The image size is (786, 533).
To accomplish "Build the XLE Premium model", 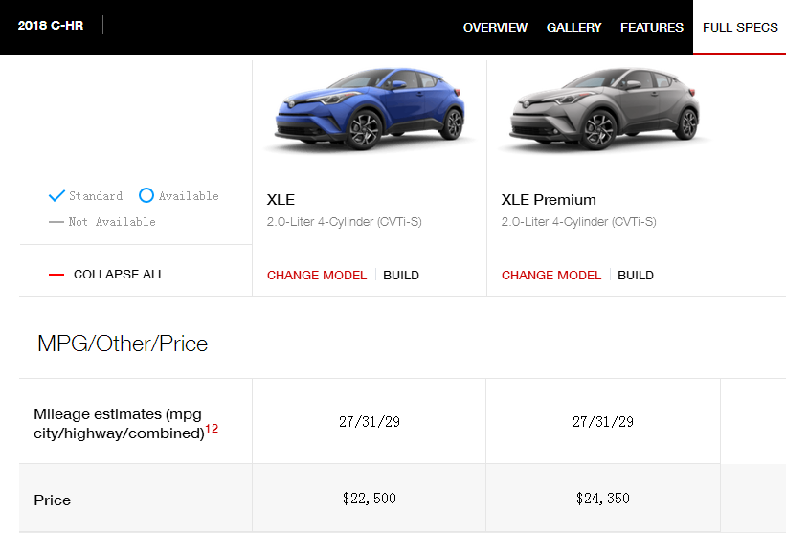I will pos(636,275).
